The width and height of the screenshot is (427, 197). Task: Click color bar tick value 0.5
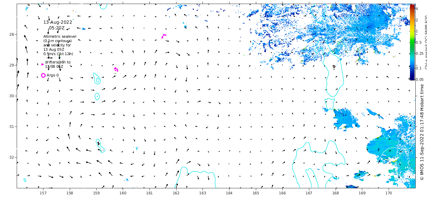(418, 42)
